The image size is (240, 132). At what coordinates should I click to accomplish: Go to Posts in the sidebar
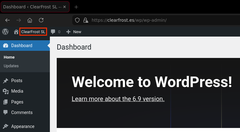tap(17, 81)
